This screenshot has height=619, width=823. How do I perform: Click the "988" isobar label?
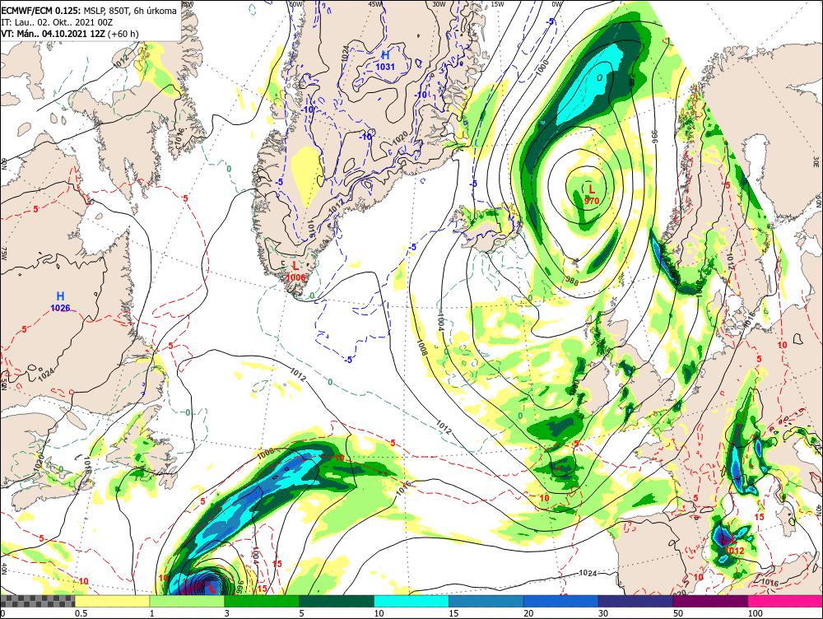point(572,282)
